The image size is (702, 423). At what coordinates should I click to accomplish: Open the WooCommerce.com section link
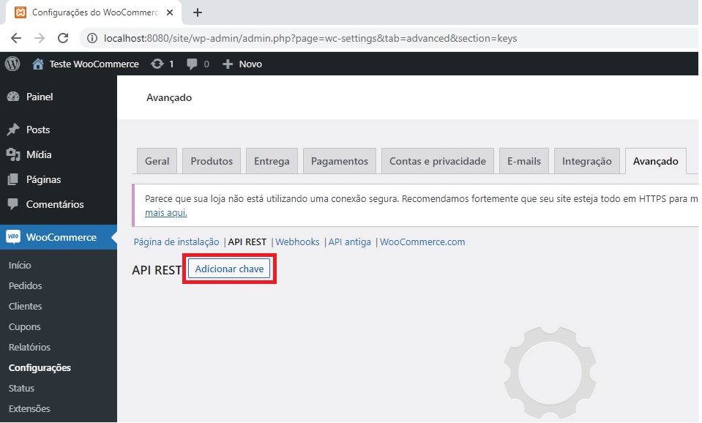(x=422, y=242)
